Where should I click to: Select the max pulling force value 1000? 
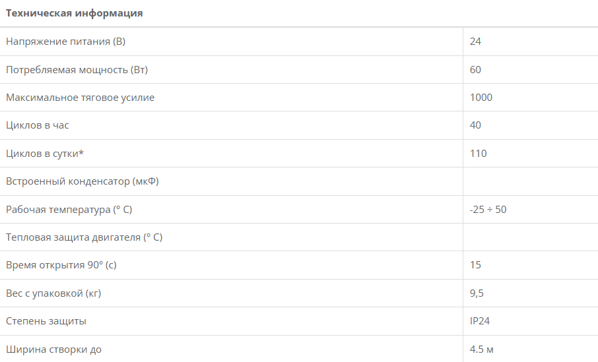(x=481, y=98)
